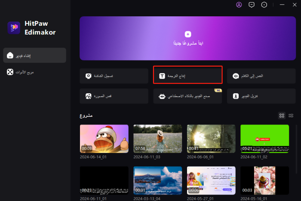Image resolution: width=301 pixels, height=201 pixels.
Task: Click the video download arrow icon
Action: click(236, 96)
